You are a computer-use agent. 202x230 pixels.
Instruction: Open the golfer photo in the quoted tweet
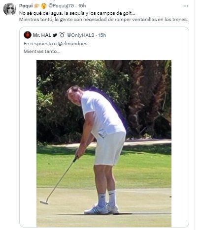pyautogui.click(x=104, y=144)
